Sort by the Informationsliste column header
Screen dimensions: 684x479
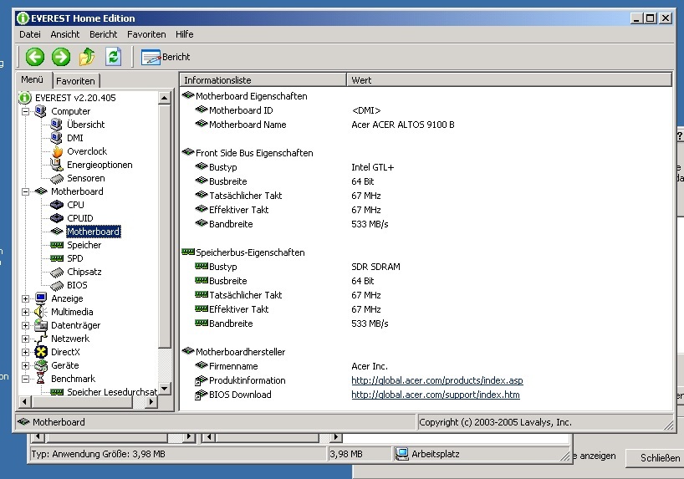263,80
